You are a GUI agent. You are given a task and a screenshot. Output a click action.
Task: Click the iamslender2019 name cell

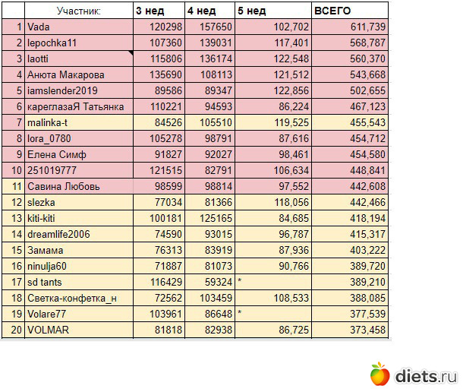coord(78,90)
